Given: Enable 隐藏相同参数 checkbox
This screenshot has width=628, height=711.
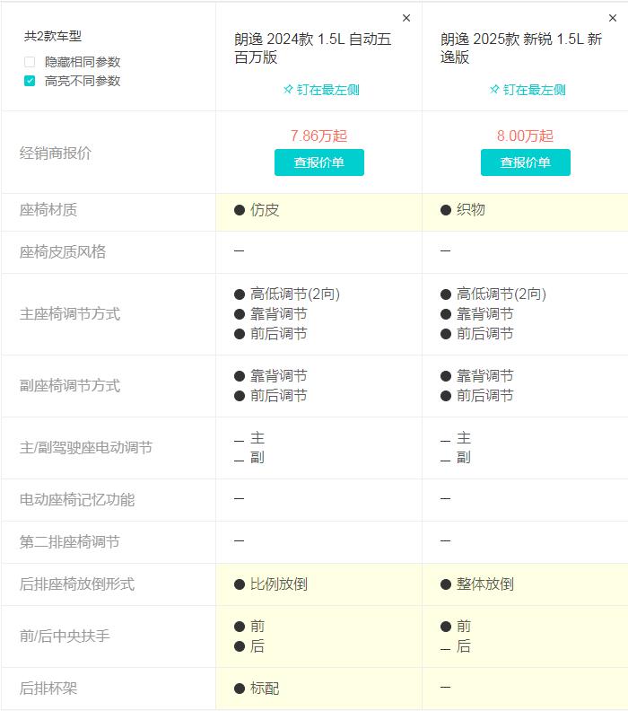Looking at the screenshot, I should pos(30,62).
